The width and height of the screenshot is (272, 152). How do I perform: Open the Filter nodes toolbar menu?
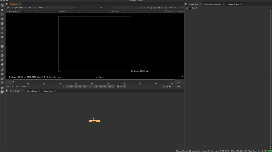coord(2,28)
